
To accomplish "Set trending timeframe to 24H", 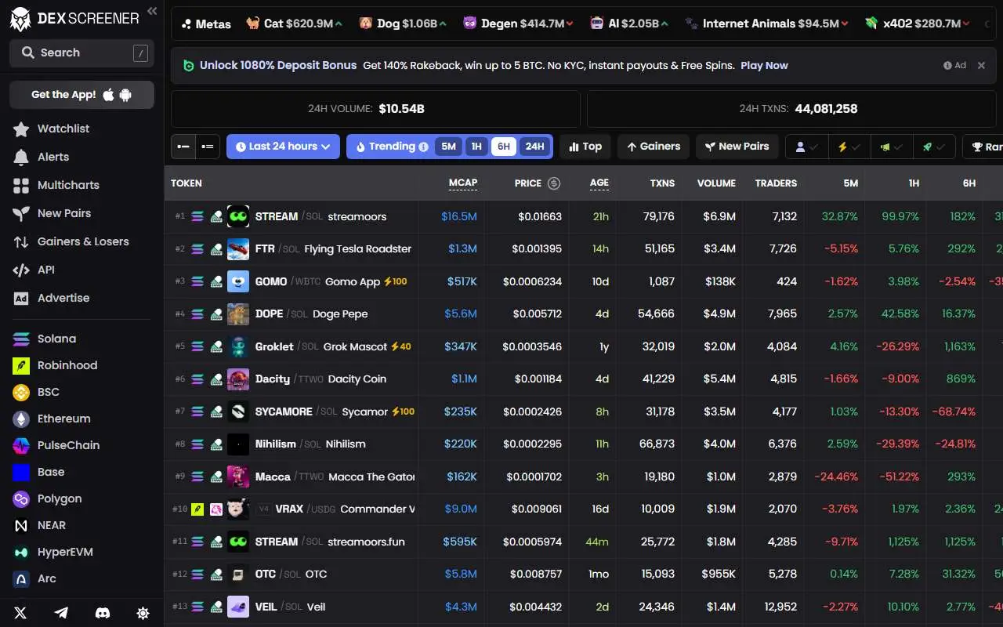I will coord(534,147).
